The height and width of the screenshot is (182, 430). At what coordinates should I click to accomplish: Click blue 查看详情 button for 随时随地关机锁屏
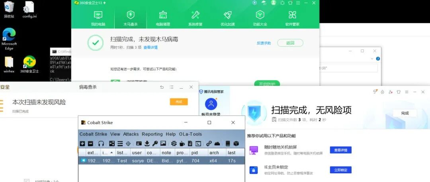[x=340, y=150]
